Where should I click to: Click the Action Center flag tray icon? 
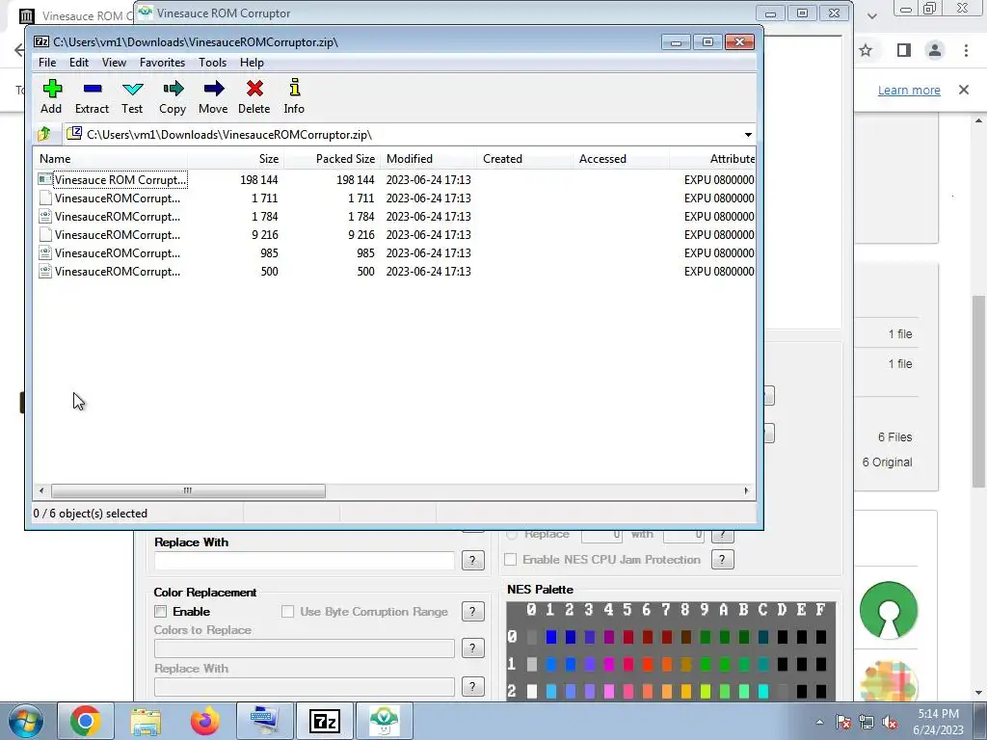[843, 722]
